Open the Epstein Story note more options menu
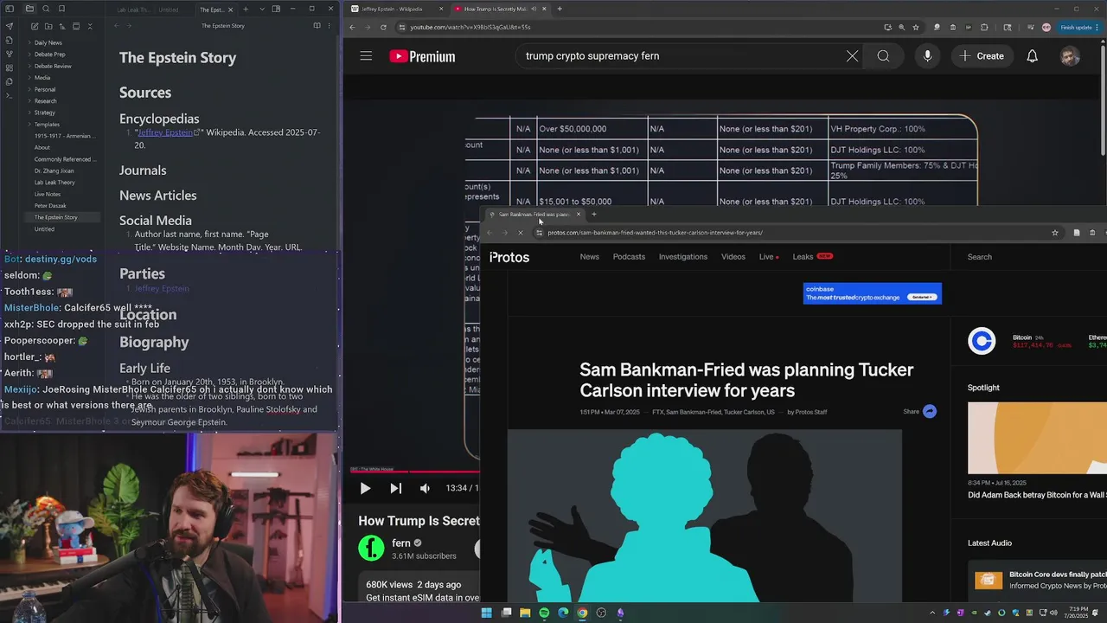The image size is (1107, 623). click(x=330, y=26)
